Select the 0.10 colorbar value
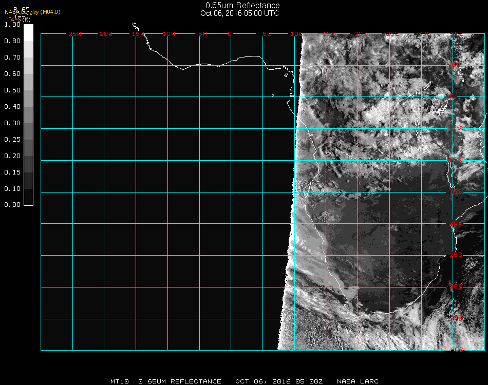This screenshot has height=385, width=488. [12, 189]
